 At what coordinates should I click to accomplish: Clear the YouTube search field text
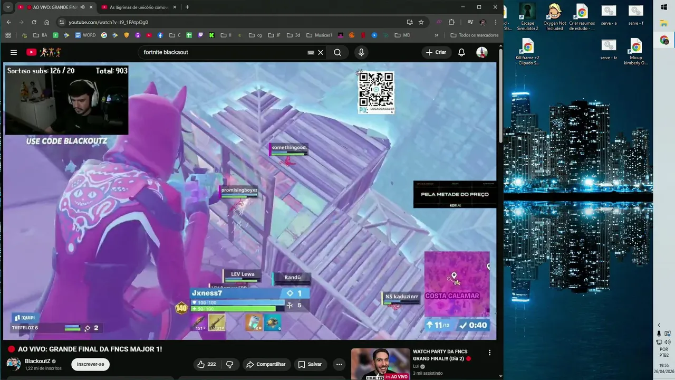click(x=321, y=52)
